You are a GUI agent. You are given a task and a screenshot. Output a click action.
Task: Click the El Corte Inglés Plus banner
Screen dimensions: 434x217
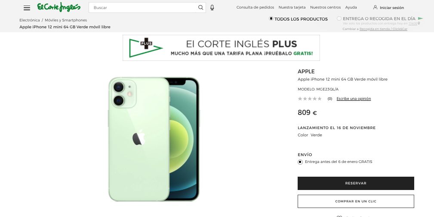click(x=221, y=48)
